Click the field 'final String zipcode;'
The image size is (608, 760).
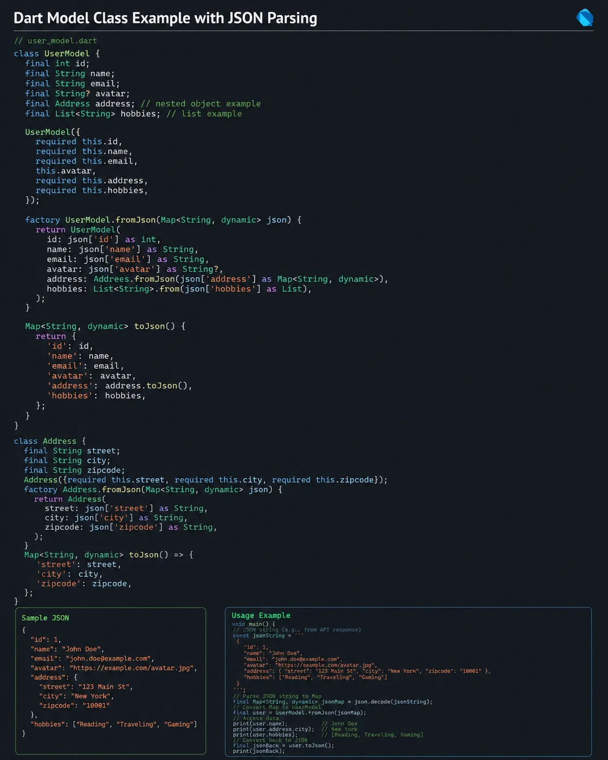pos(74,471)
